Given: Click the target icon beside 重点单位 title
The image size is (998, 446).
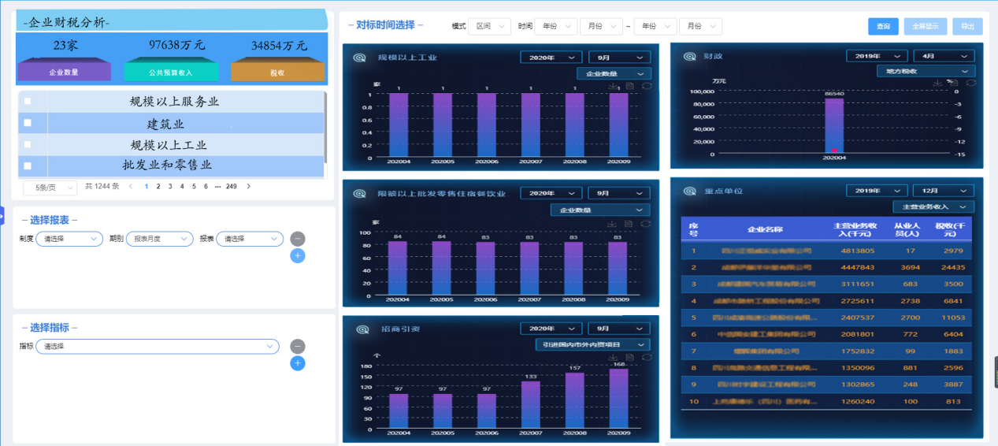Looking at the screenshot, I should pos(690,191).
